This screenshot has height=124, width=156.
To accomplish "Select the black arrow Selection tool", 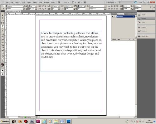I will pyautogui.click(x=2, y=15).
